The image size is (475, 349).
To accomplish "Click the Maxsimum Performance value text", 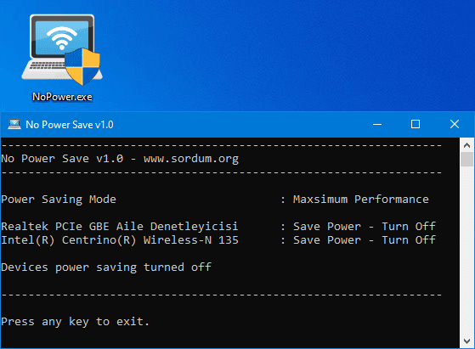I will [361, 200].
